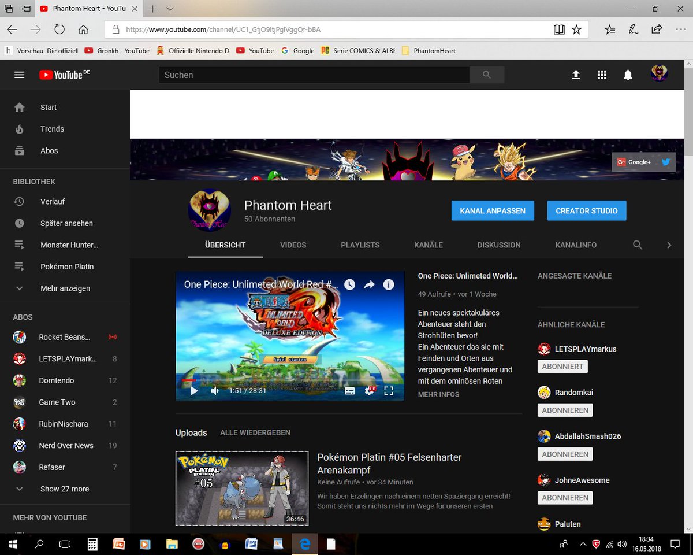
Task: Add page to favorites star
Action: point(576,29)
